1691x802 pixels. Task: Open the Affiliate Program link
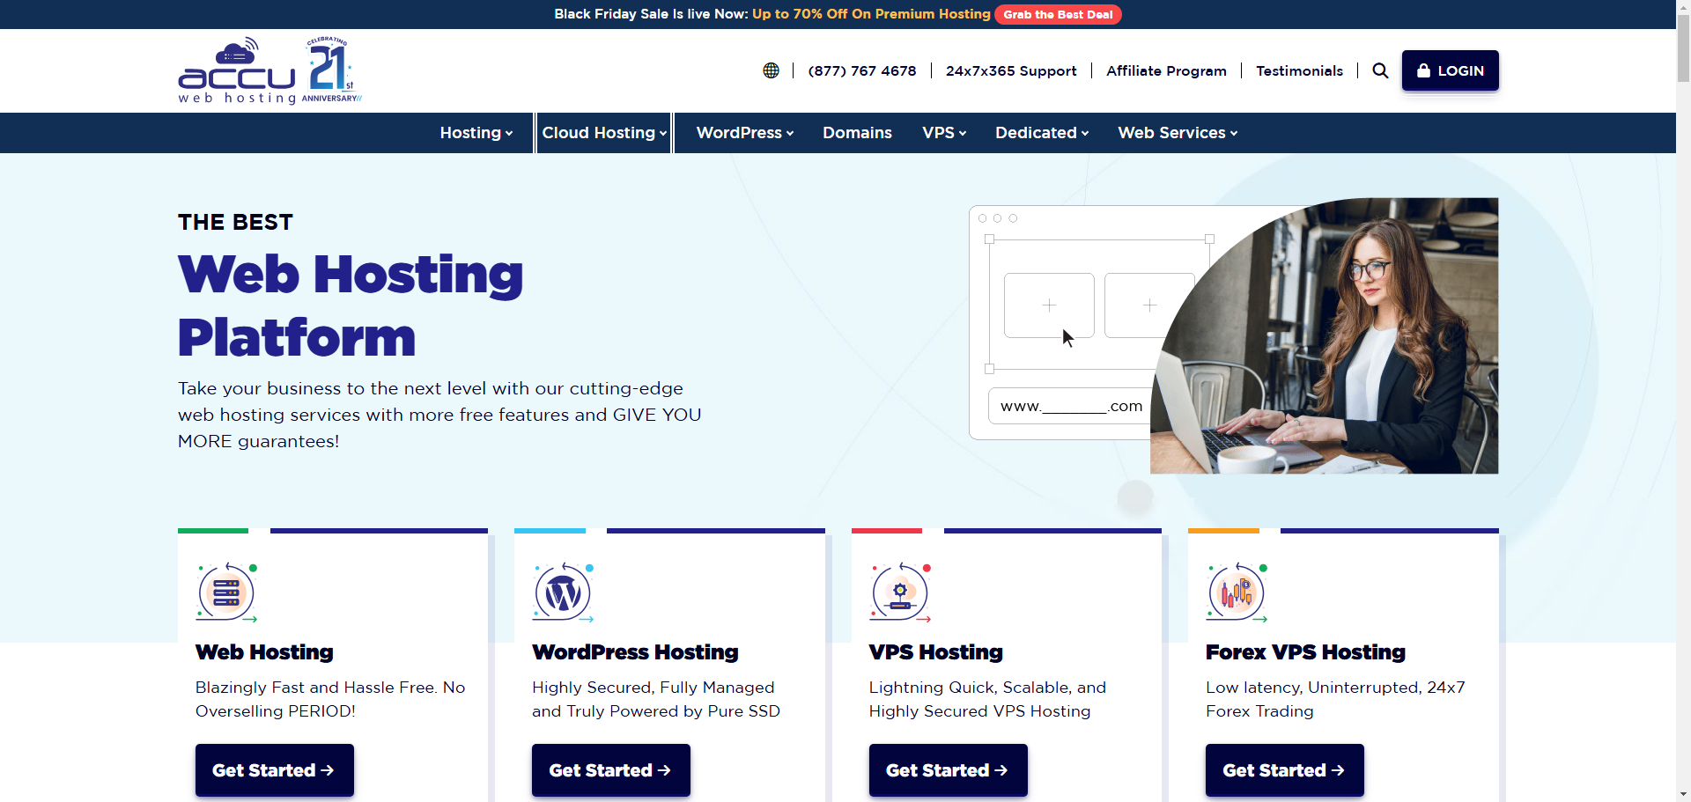[1166, 70]
